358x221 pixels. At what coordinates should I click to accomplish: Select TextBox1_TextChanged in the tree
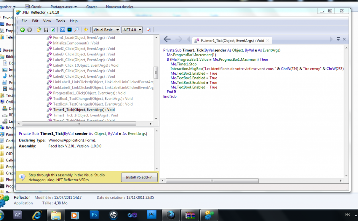[x=93, y=99]
